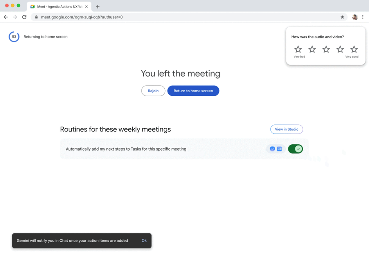The image size is (369, 264).
Task: Select the Meet - Agentic Actions UX tab
Action: click(x=59, y=7)
